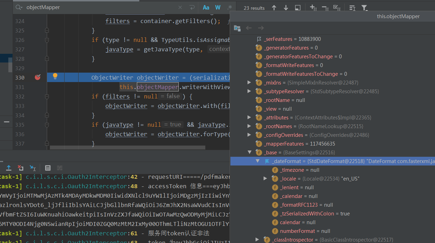Select _mapperFeatures value row
The width and height of the screenshot is (435, 243).
tap(333, 144)
